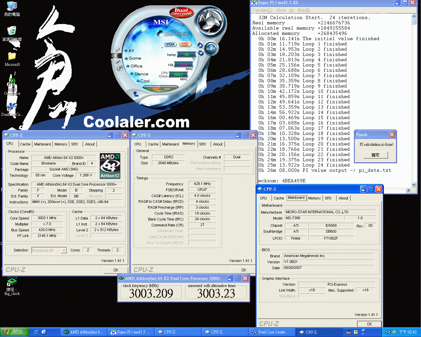The height and width of the screenshot is (337, 421).
Task: Open the thg_clock desktop shortcut
Action: [x=12, y=286]
